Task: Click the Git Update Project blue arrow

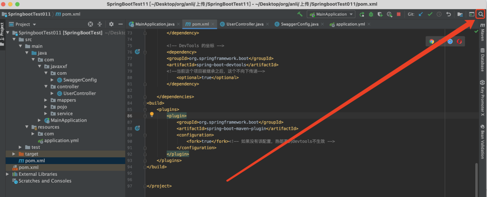Action: click(x=421, y=14)
